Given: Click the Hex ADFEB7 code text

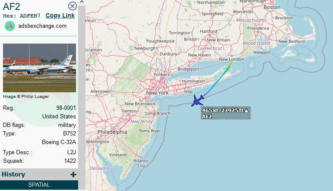Looking at the screenshot, I should pos(21,16).
